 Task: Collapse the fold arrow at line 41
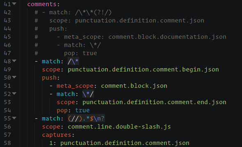click(x=14, y=4)
